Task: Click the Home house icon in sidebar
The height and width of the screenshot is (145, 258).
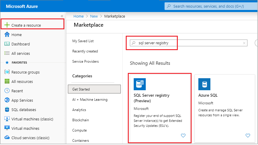Action: [x=7, y=35]
